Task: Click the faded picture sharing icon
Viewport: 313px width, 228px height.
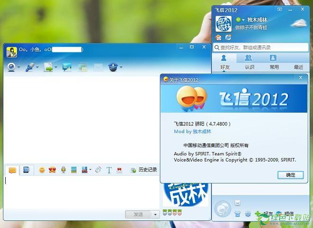Action: 83,67
